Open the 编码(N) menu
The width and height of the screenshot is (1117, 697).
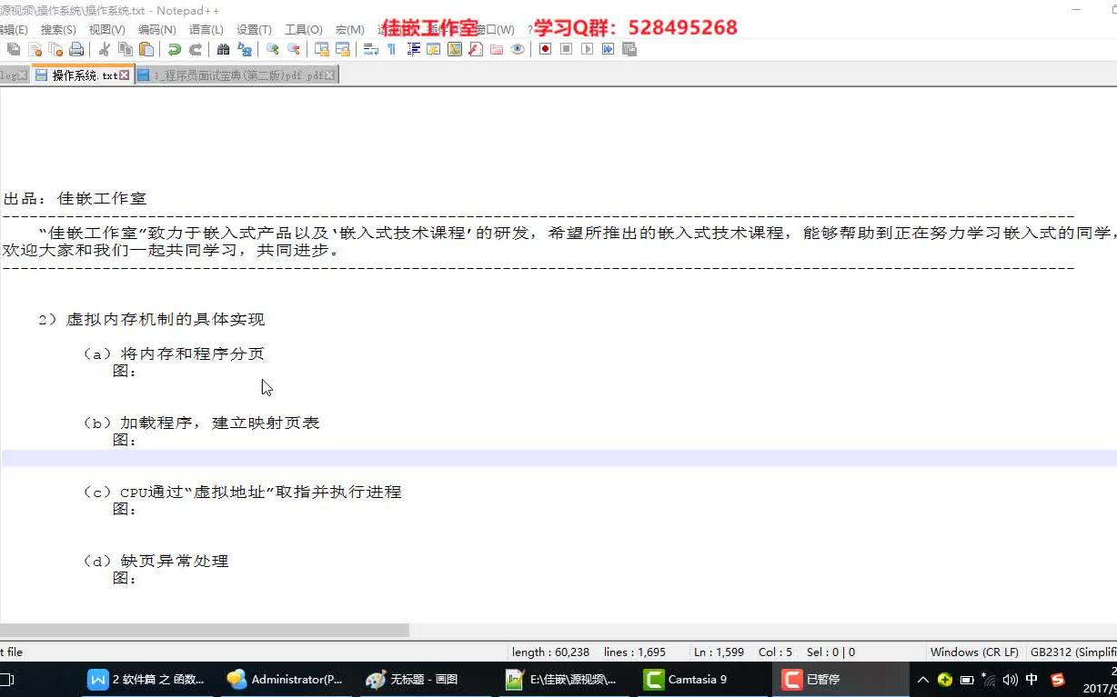156,29
